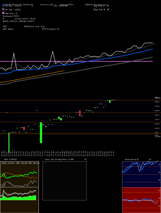Open the dark blue Stochastics chart panel
Screen dimensions: 161x213
tap(141, 174)
